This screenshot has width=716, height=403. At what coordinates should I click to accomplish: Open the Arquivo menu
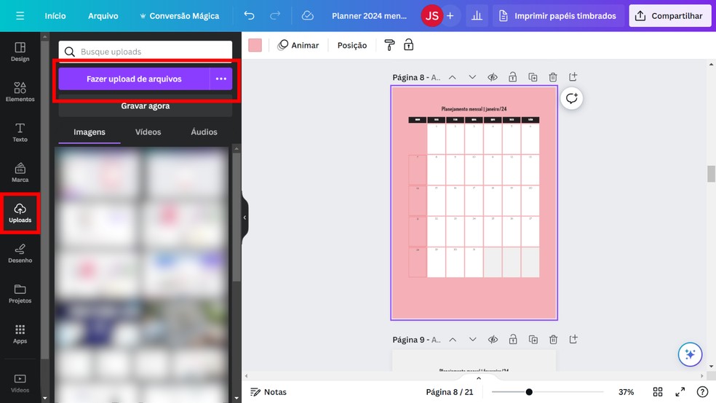103,16
